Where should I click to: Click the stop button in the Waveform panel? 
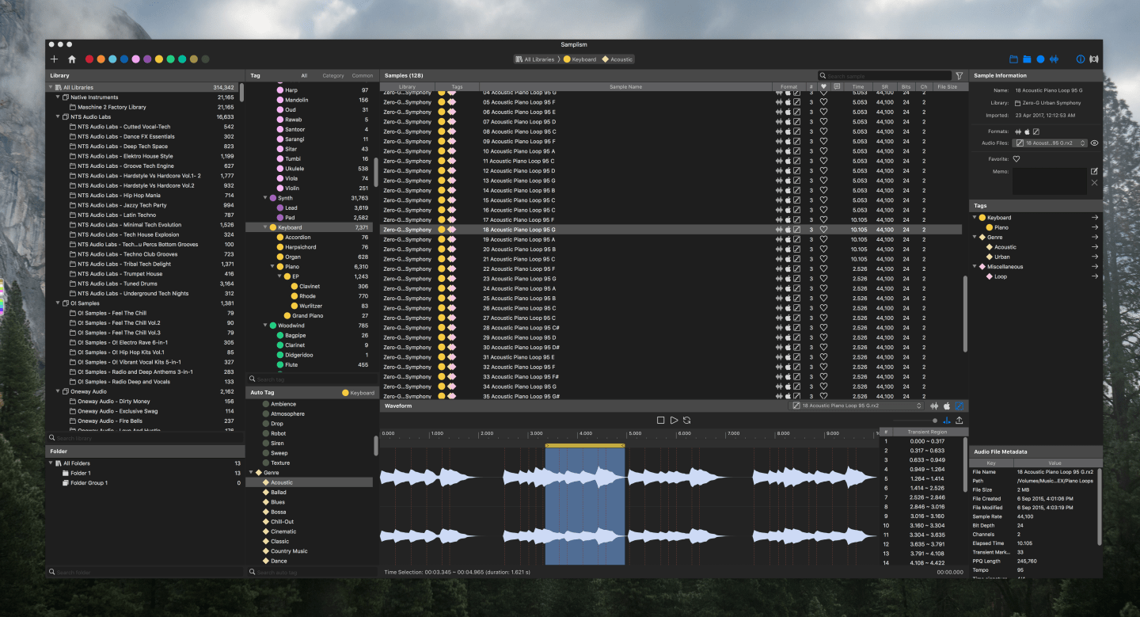[660, 421]
